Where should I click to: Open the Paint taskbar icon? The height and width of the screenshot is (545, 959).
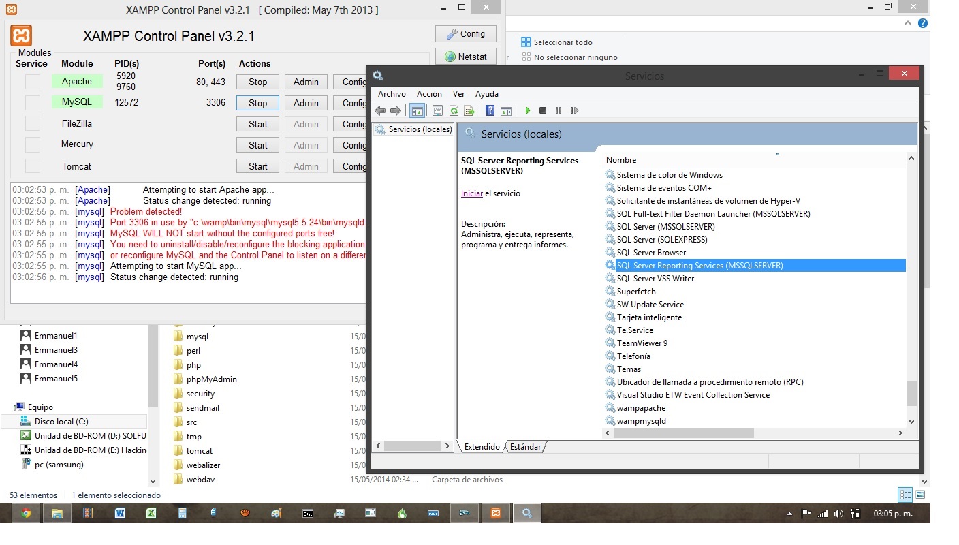coord(277,513)
